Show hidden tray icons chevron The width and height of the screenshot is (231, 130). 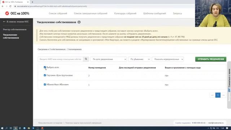pos(208,128)
